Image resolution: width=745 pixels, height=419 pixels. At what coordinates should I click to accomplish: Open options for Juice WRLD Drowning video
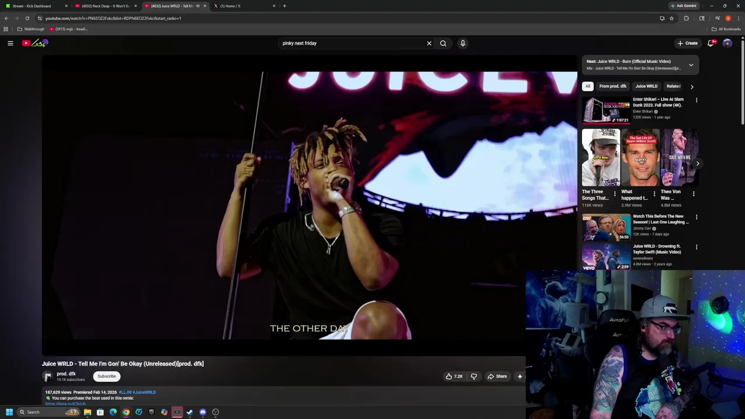pos(696,247)
